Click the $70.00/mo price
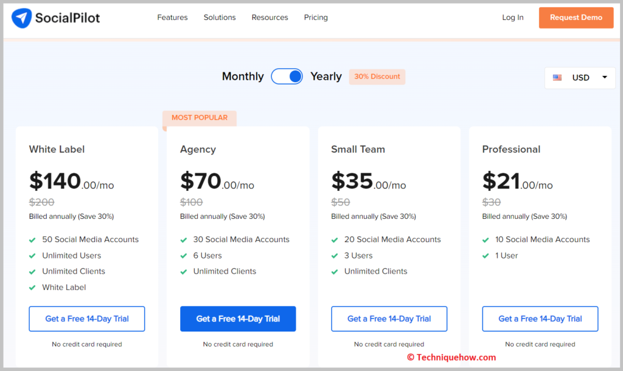This screenshot has height=371, width=623. [217, 181]
